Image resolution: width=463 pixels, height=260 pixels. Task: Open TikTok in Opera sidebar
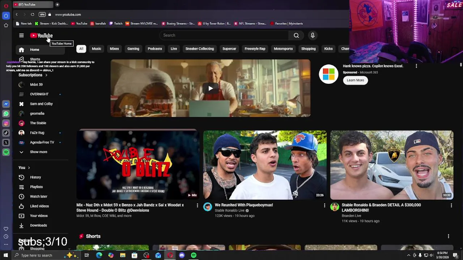(x=6, y=133)
